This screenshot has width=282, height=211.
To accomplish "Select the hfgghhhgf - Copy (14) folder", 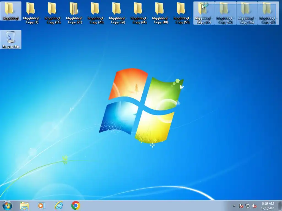I will [53, 13].
